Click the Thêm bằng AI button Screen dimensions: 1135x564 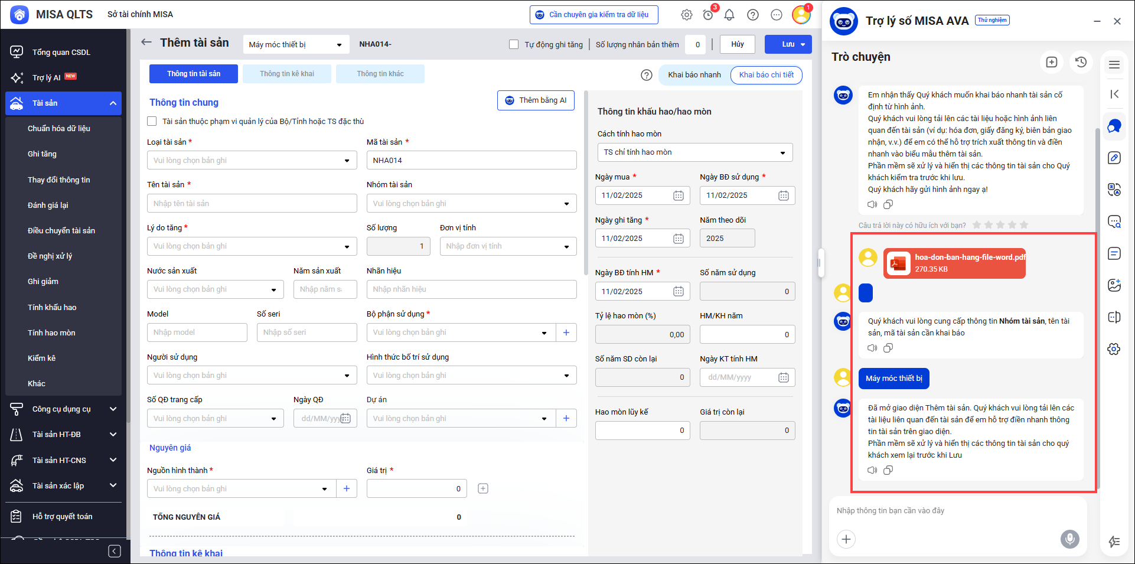point(536,100)
